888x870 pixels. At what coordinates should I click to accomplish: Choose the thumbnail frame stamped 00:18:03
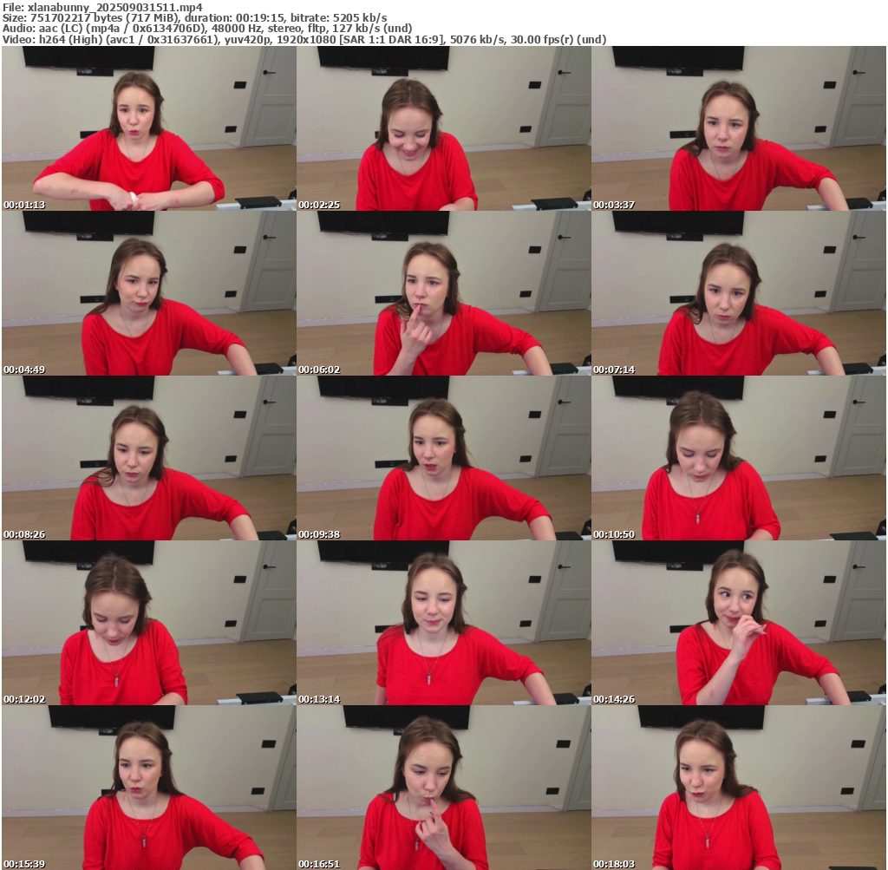[x=739, y=788]
